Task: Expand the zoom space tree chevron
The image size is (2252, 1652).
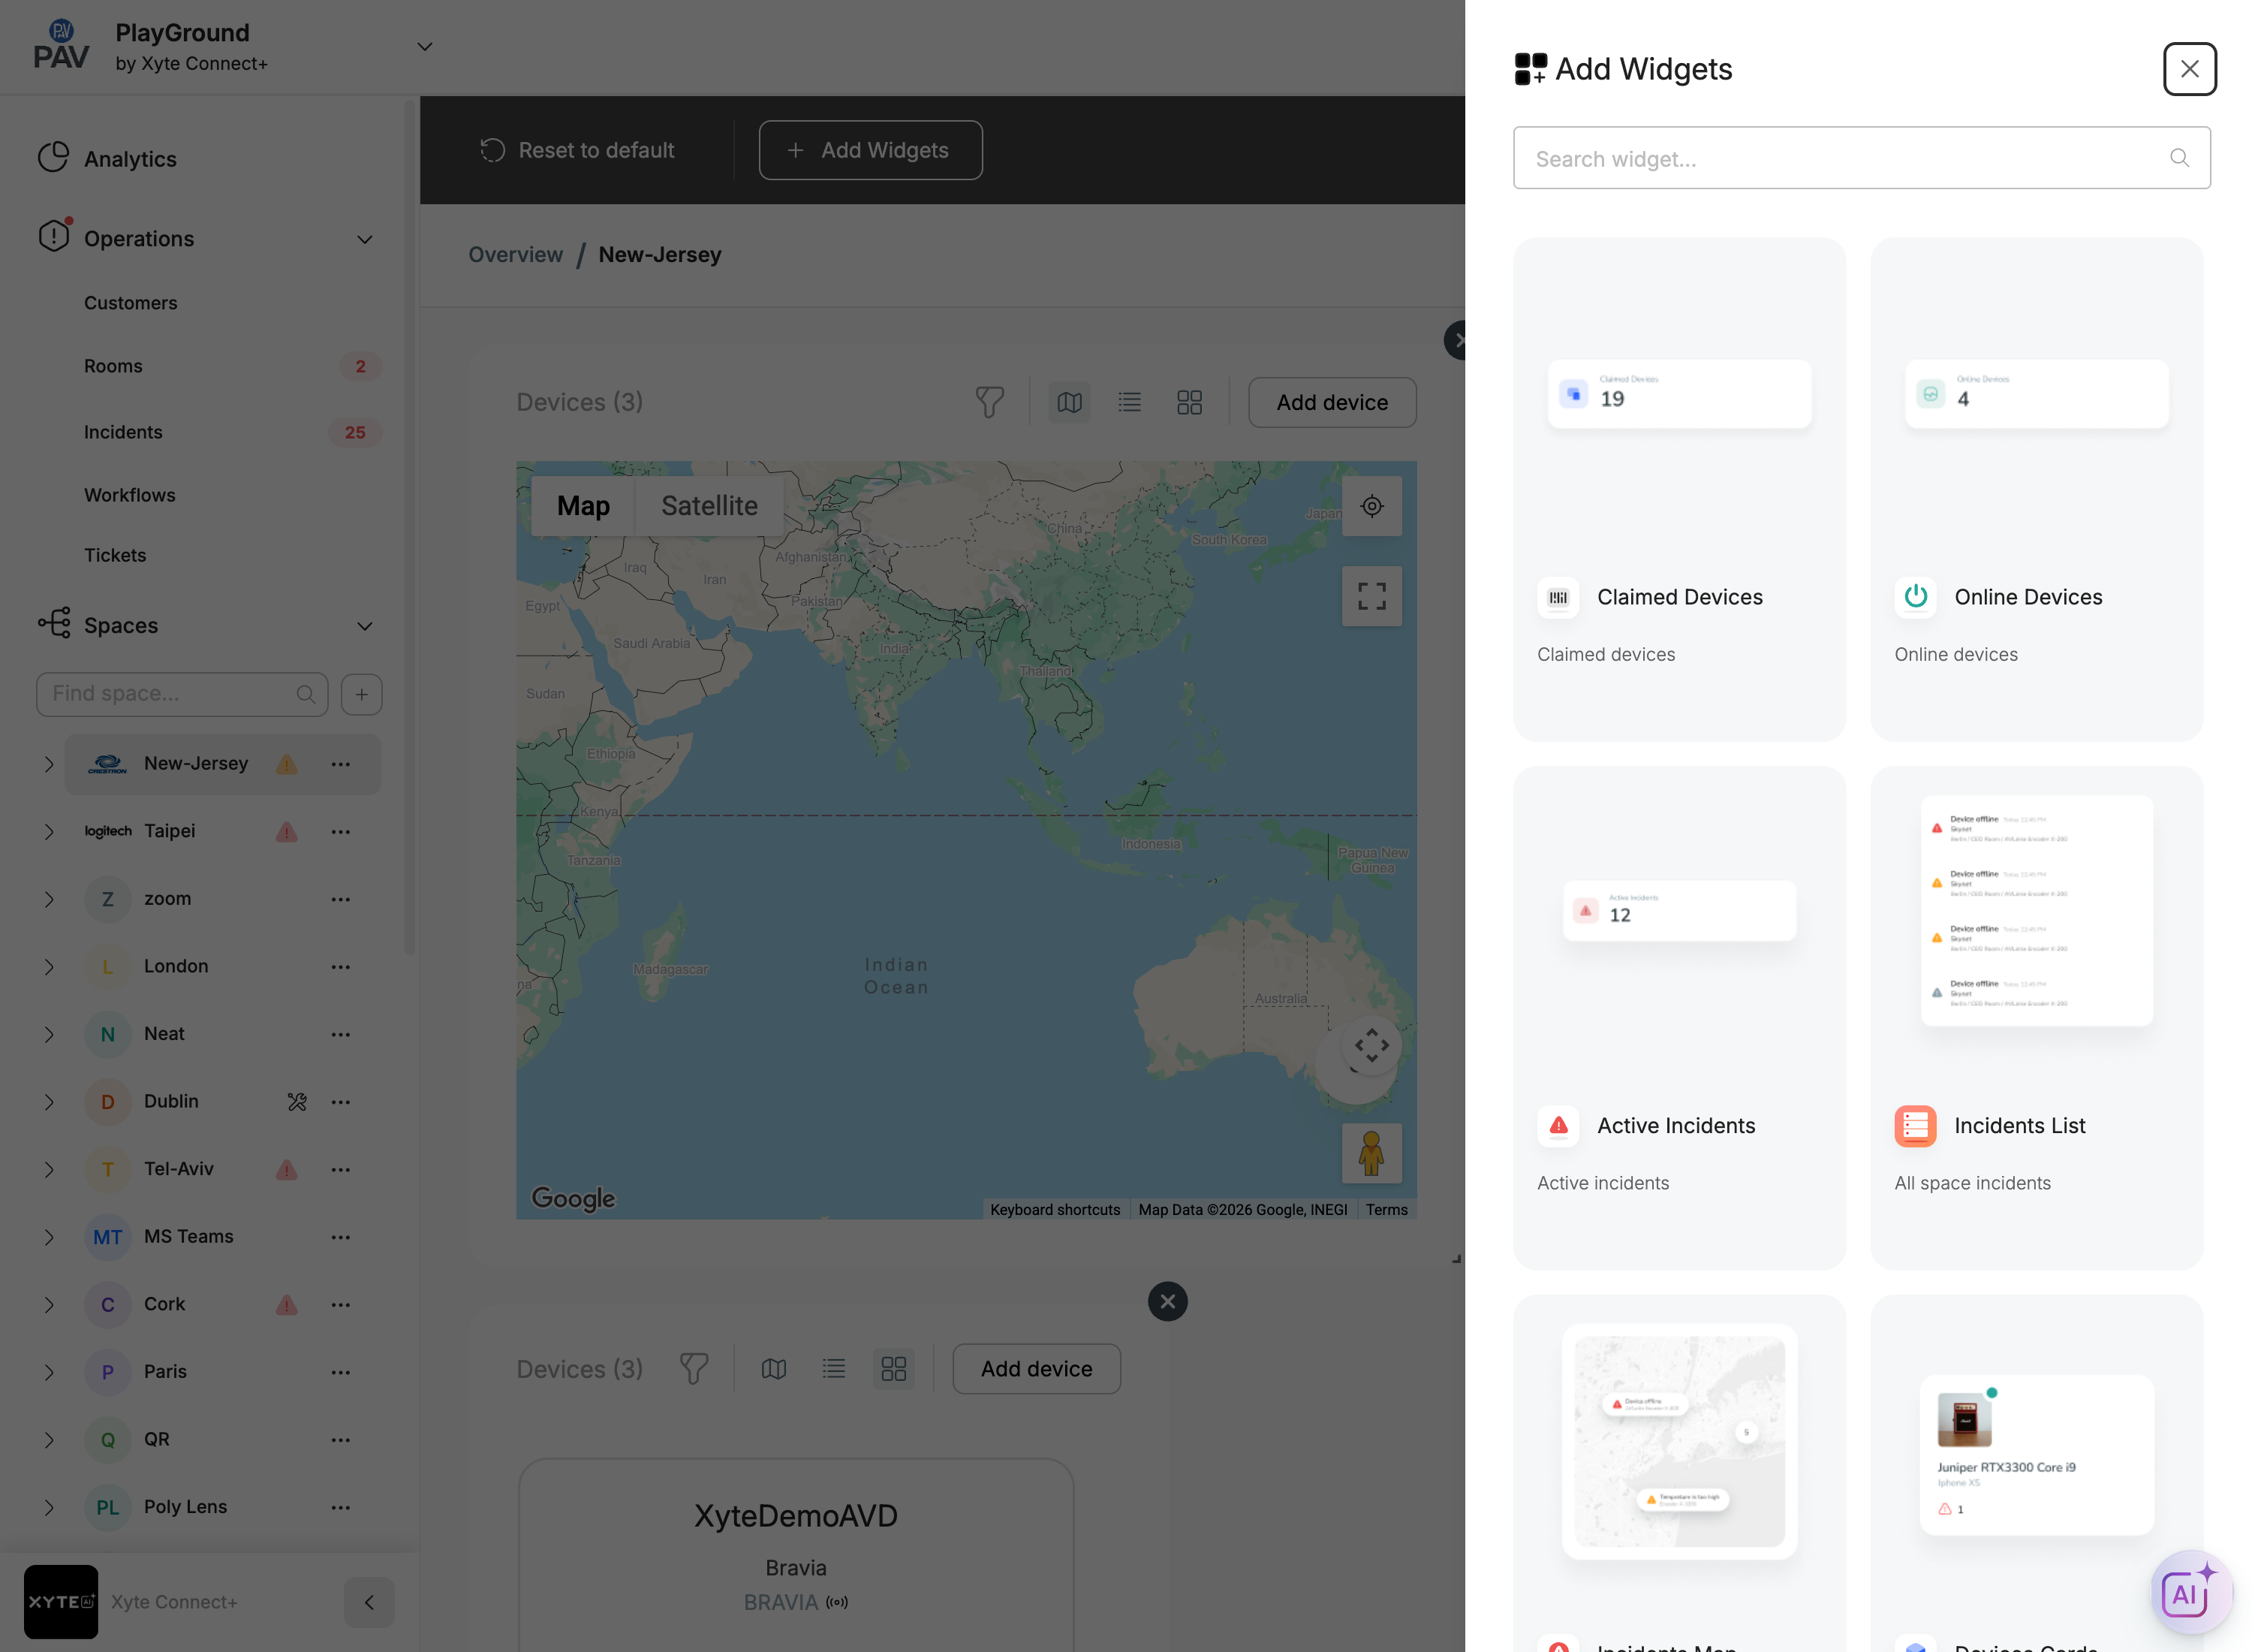Action: 48,899
